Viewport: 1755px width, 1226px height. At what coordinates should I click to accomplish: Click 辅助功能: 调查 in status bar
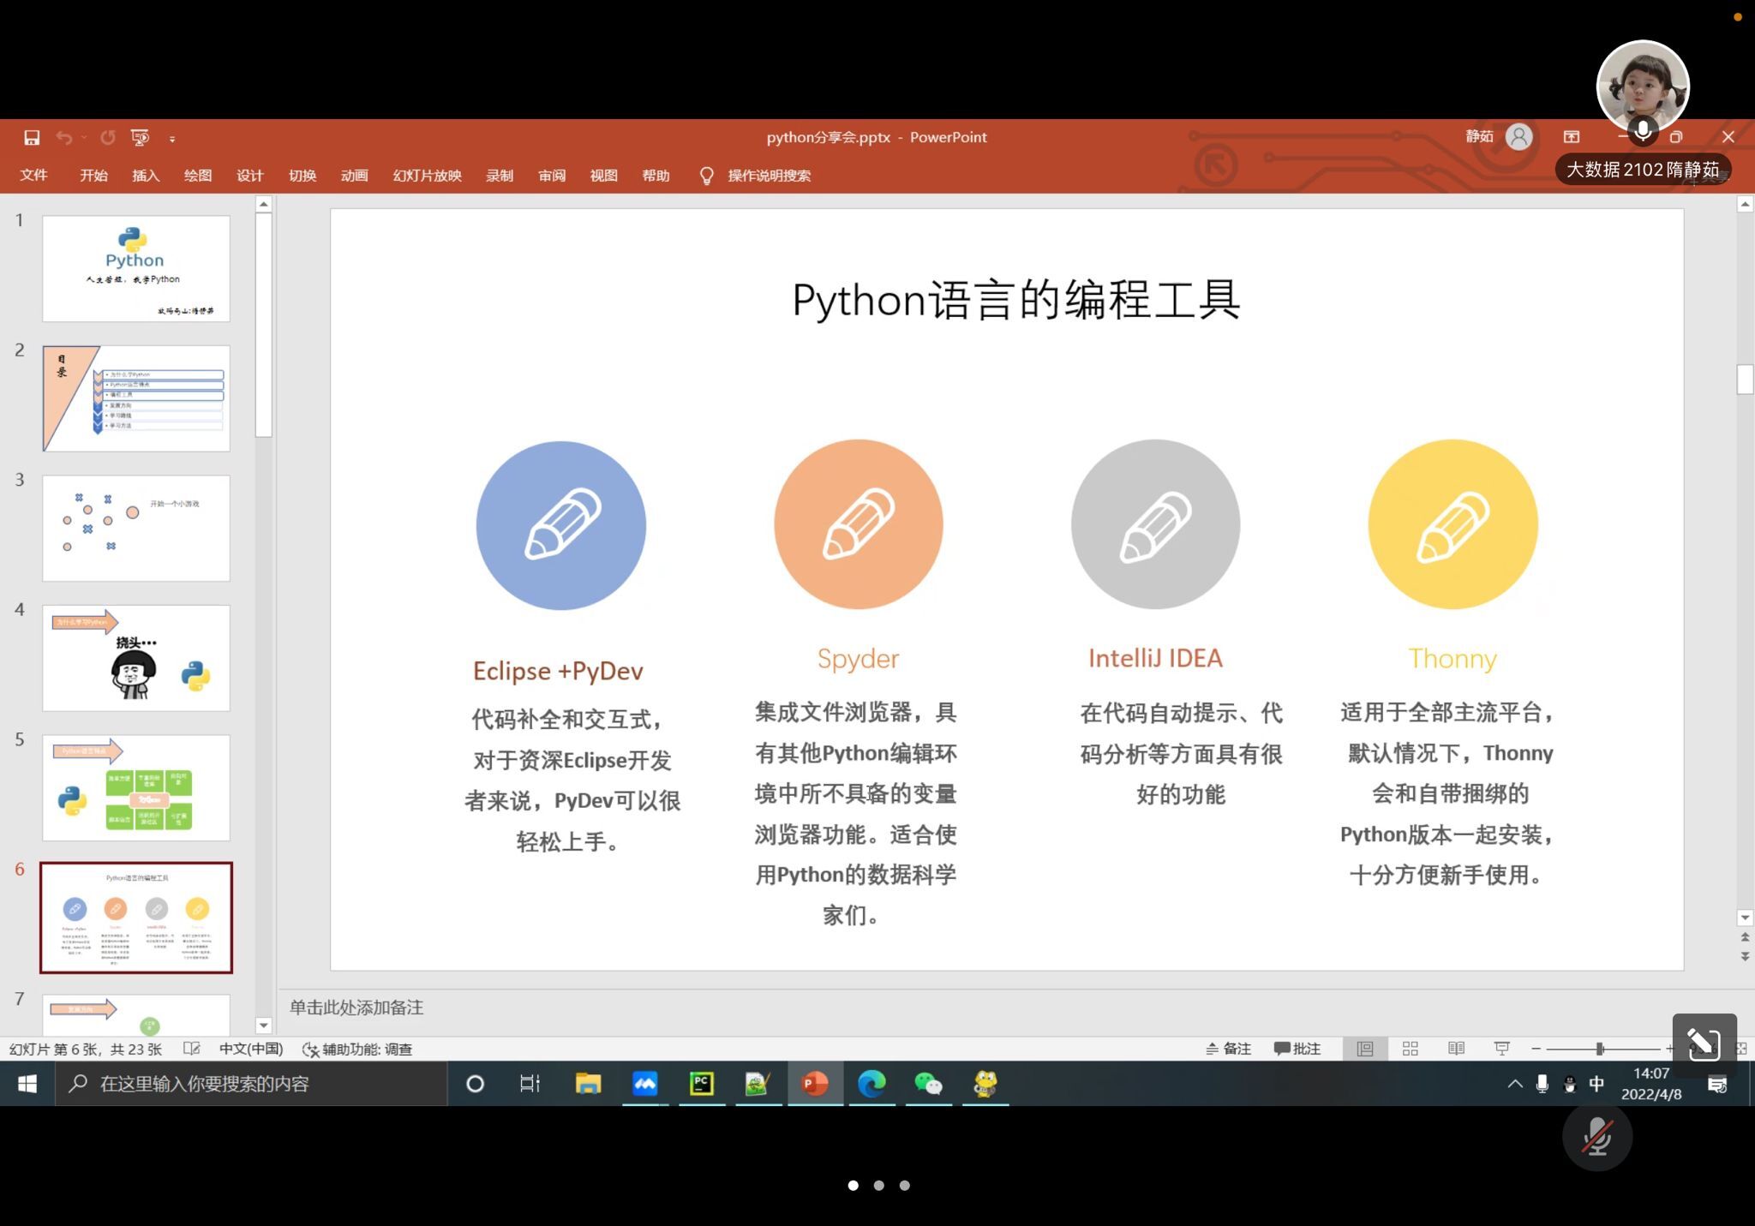358,1050
